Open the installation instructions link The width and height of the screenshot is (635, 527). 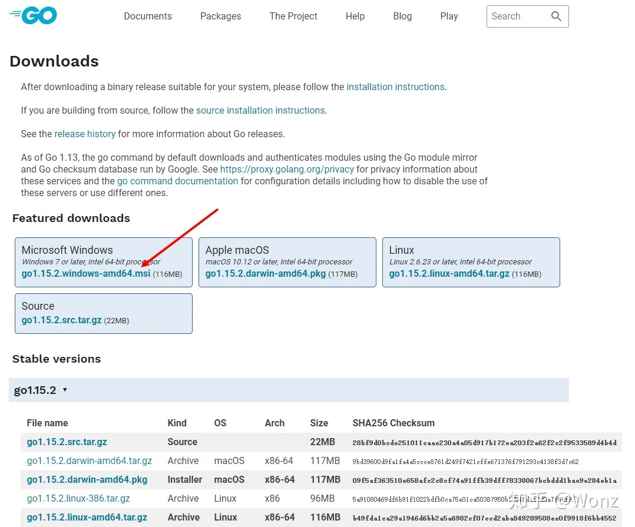point(396,87)
